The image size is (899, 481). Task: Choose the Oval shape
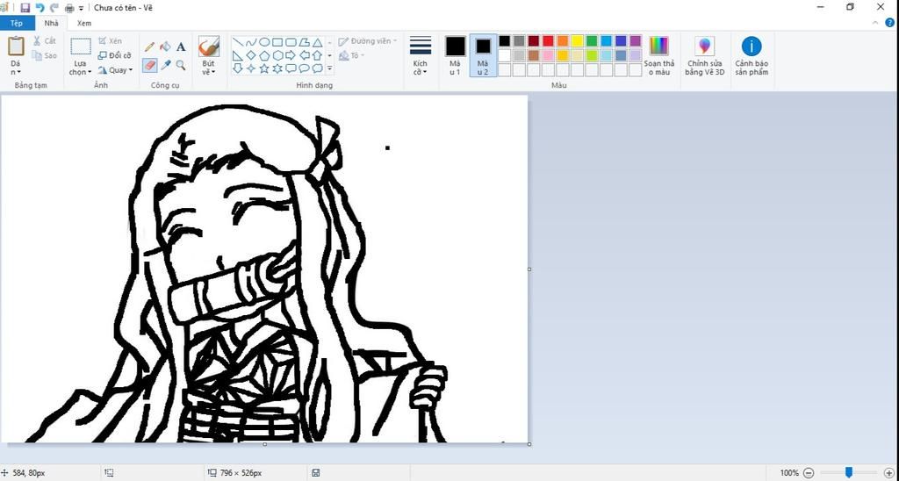[264, 42]
